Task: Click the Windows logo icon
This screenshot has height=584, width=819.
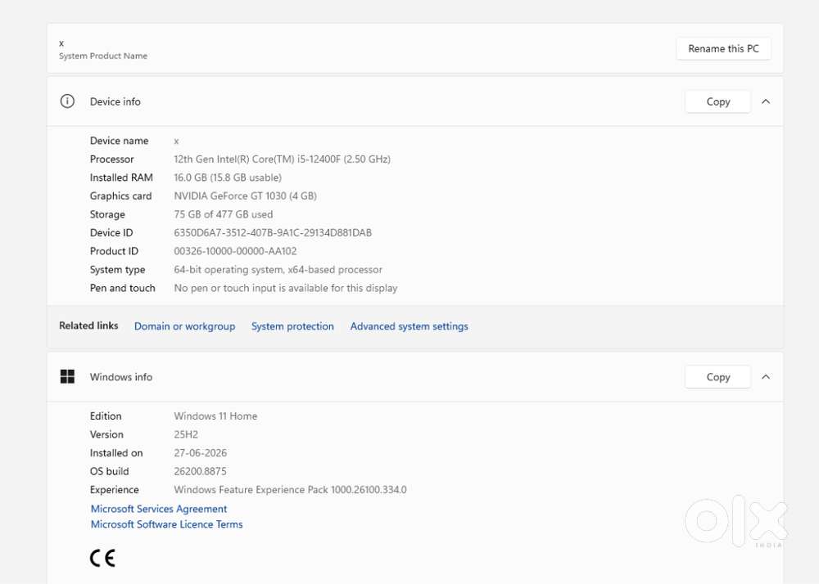Action: [67, 376]
